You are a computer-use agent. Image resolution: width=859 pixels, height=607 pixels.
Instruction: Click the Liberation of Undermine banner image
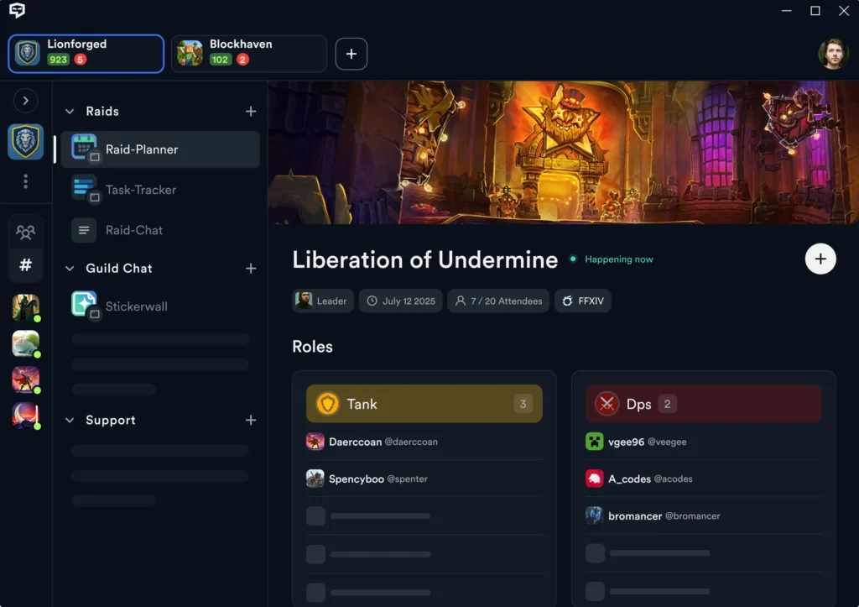(x=563, y=153)
